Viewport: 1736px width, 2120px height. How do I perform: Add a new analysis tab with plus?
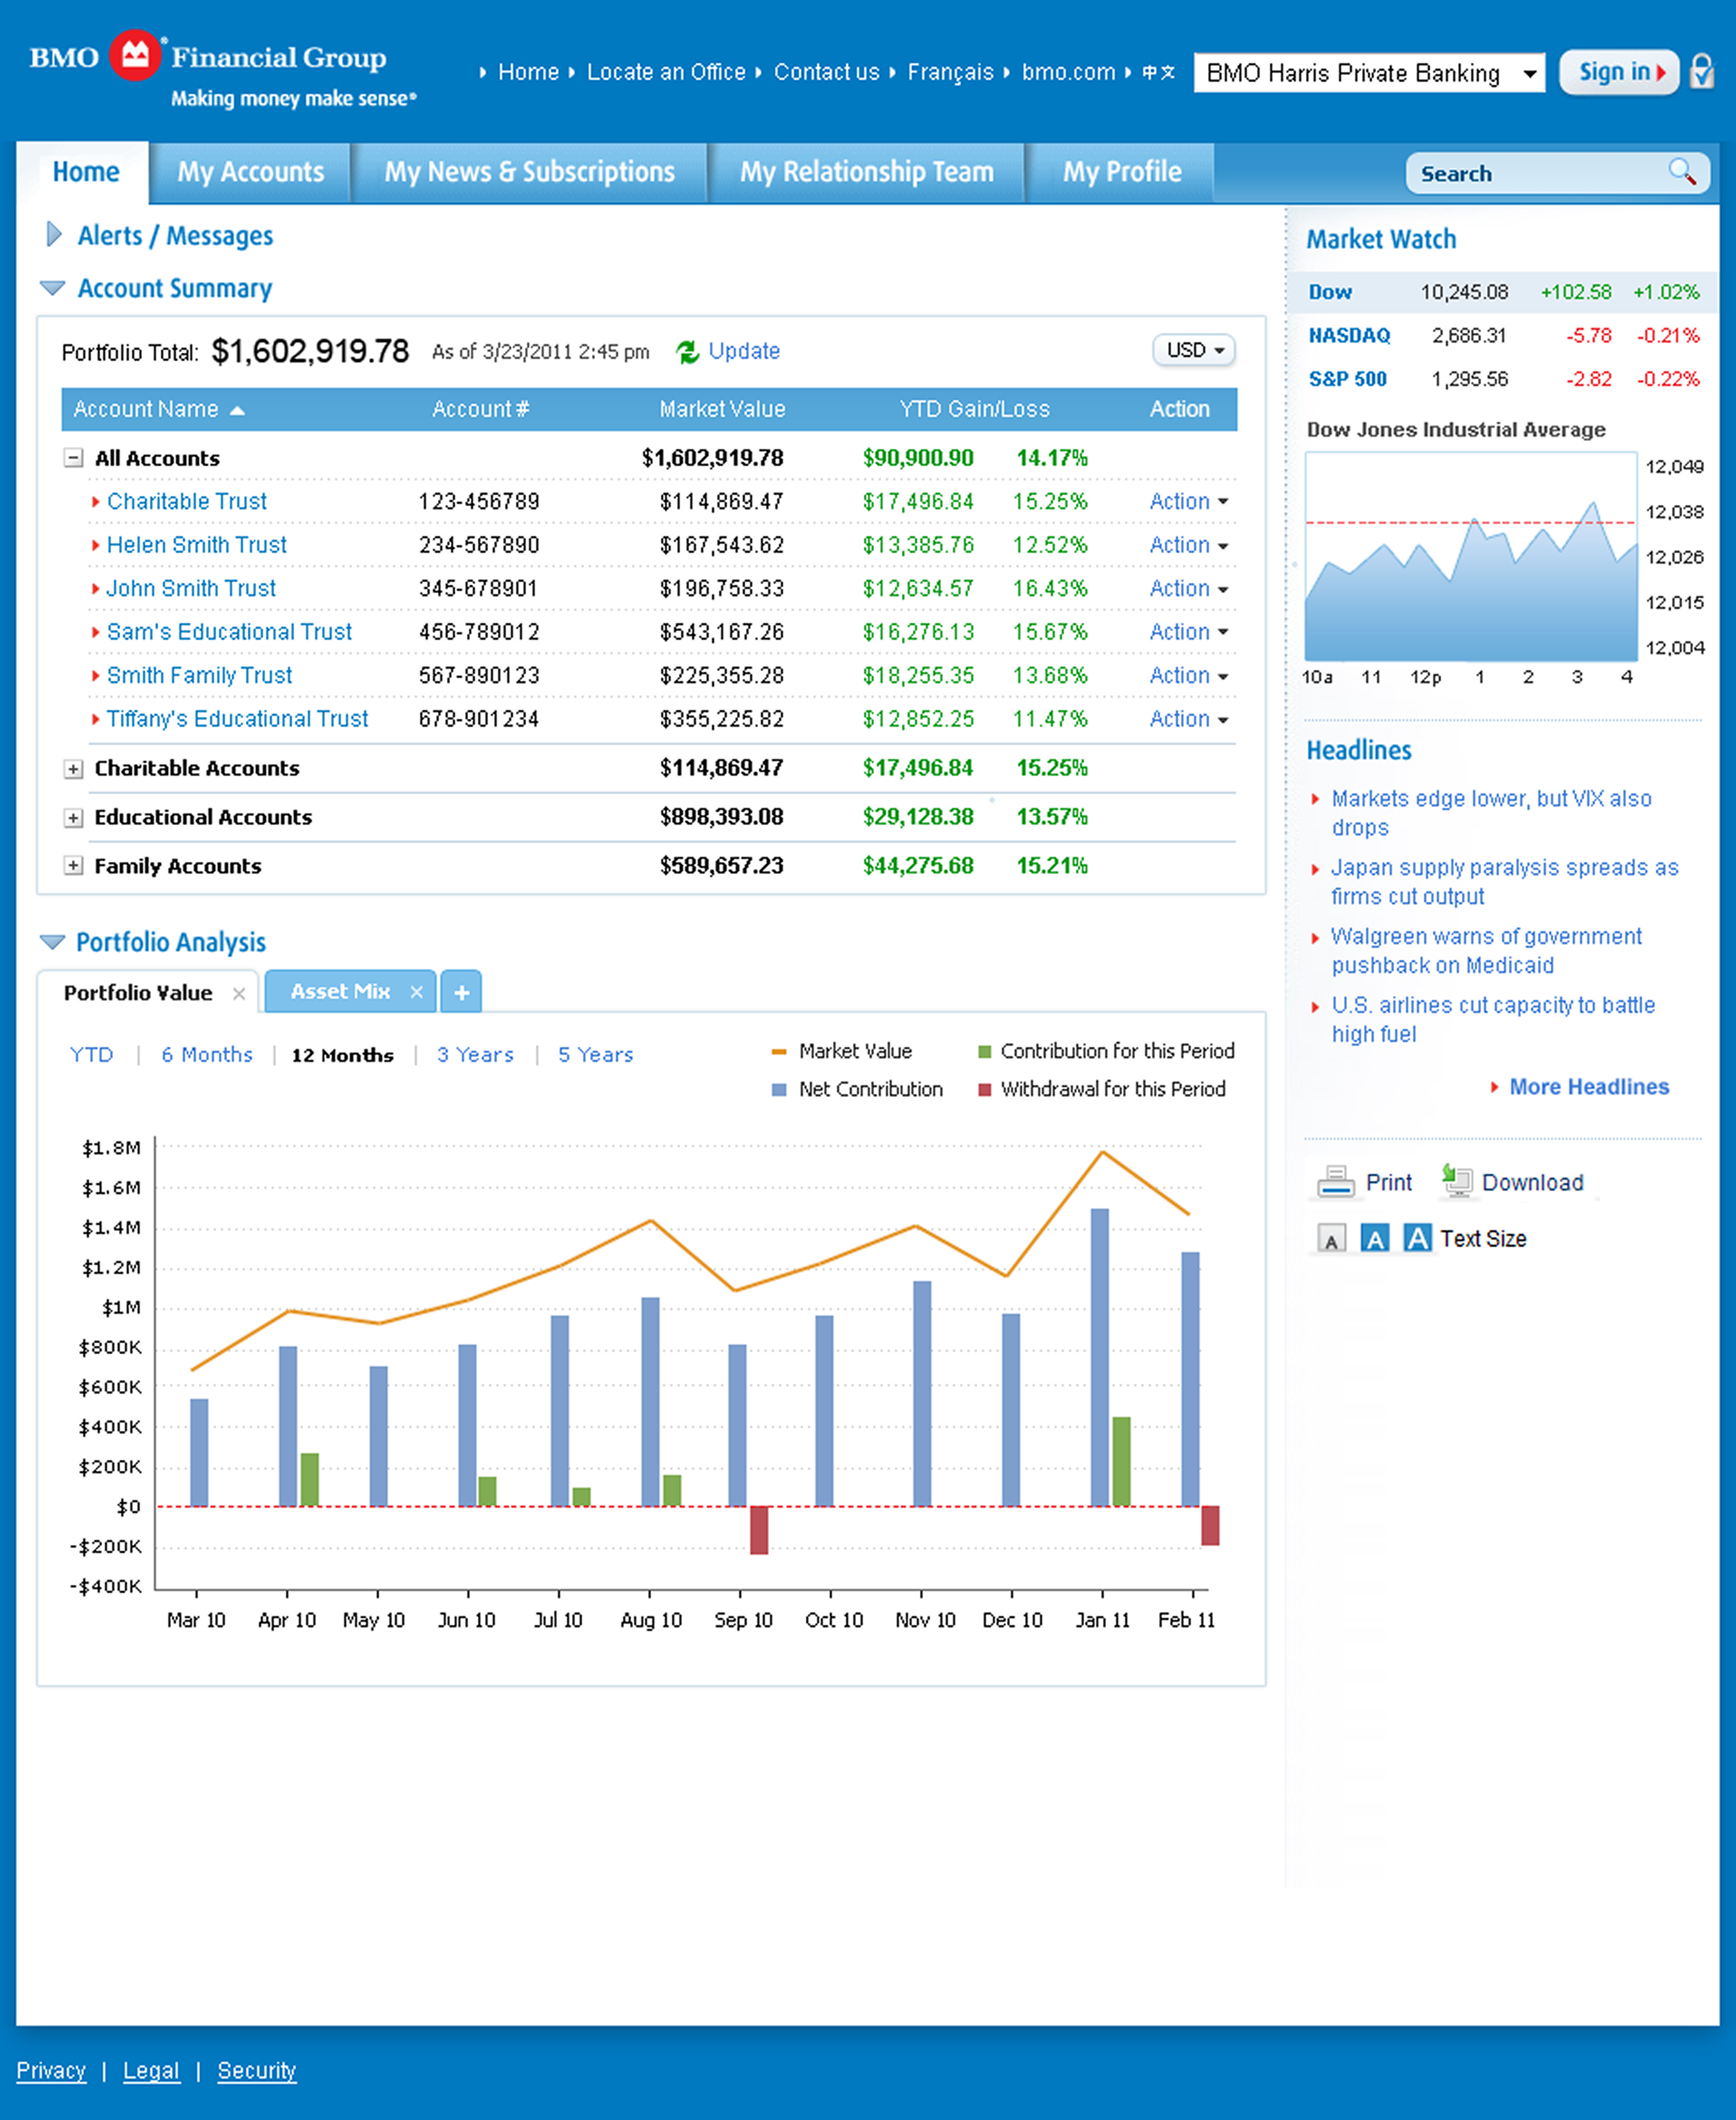tap(461, 992)
